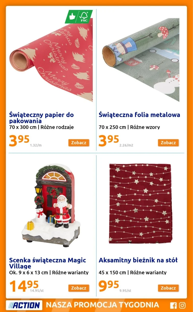193x312 pixels.
Task: Click Zobacz for Aksamitny bieżnik na stół
Action: point(168,288)
